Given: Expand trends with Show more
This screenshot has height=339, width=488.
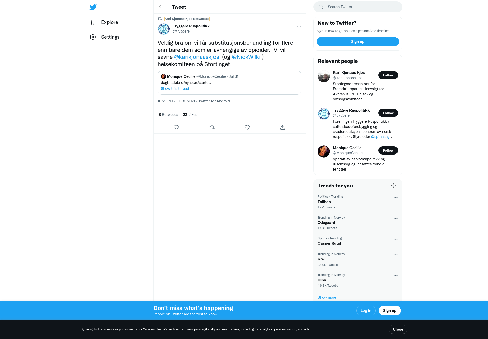Looking at the screenshot, I should [327, 297].
